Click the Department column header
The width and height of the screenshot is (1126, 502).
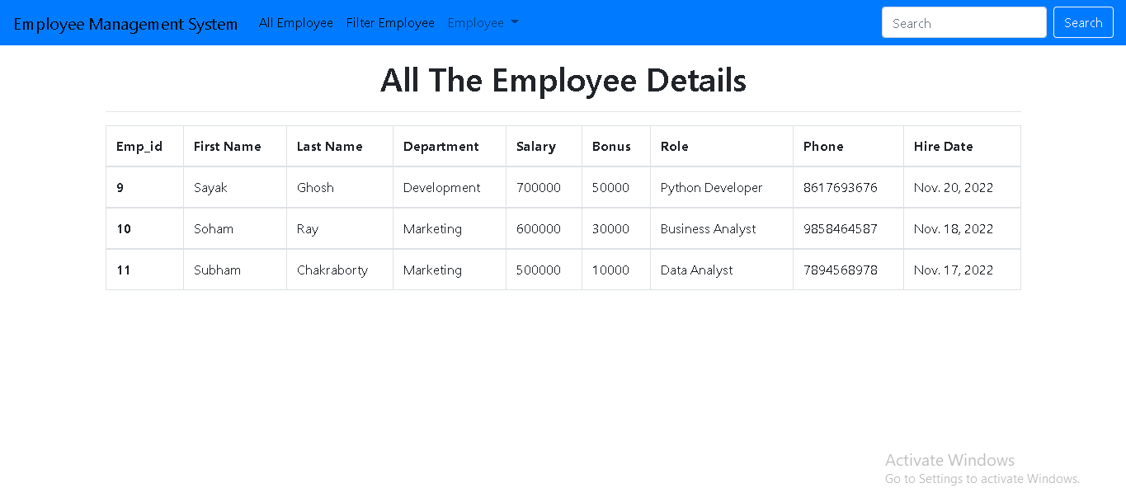pos(450,147)
